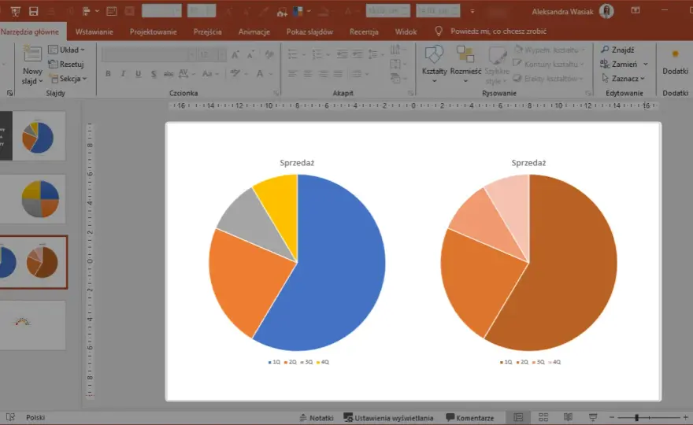Screen dimensions: 693x425
Task: Click the zoom slider handle
Action: click(x=636, y=417)
